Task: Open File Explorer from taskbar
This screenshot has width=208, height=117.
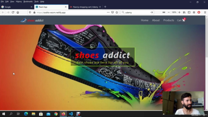Action: 33,114
